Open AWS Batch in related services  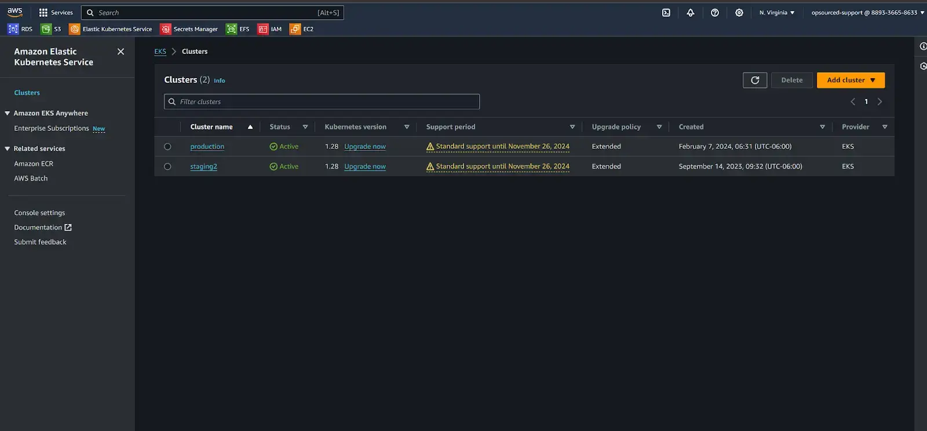(x=31, y=178)
